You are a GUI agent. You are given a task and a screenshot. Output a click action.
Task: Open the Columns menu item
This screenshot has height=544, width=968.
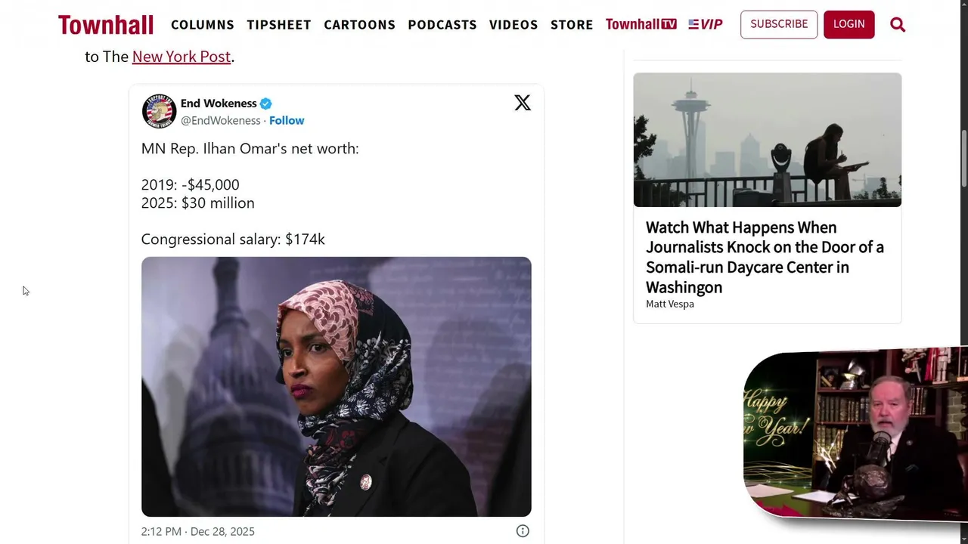point(203,25)
